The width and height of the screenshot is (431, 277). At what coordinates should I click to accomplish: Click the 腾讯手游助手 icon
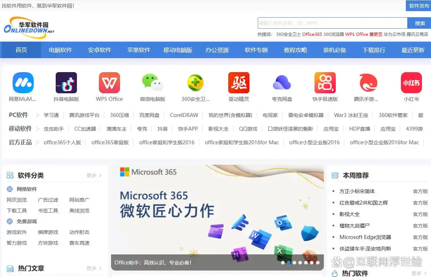pyautogui.click(x=368, y=83)
